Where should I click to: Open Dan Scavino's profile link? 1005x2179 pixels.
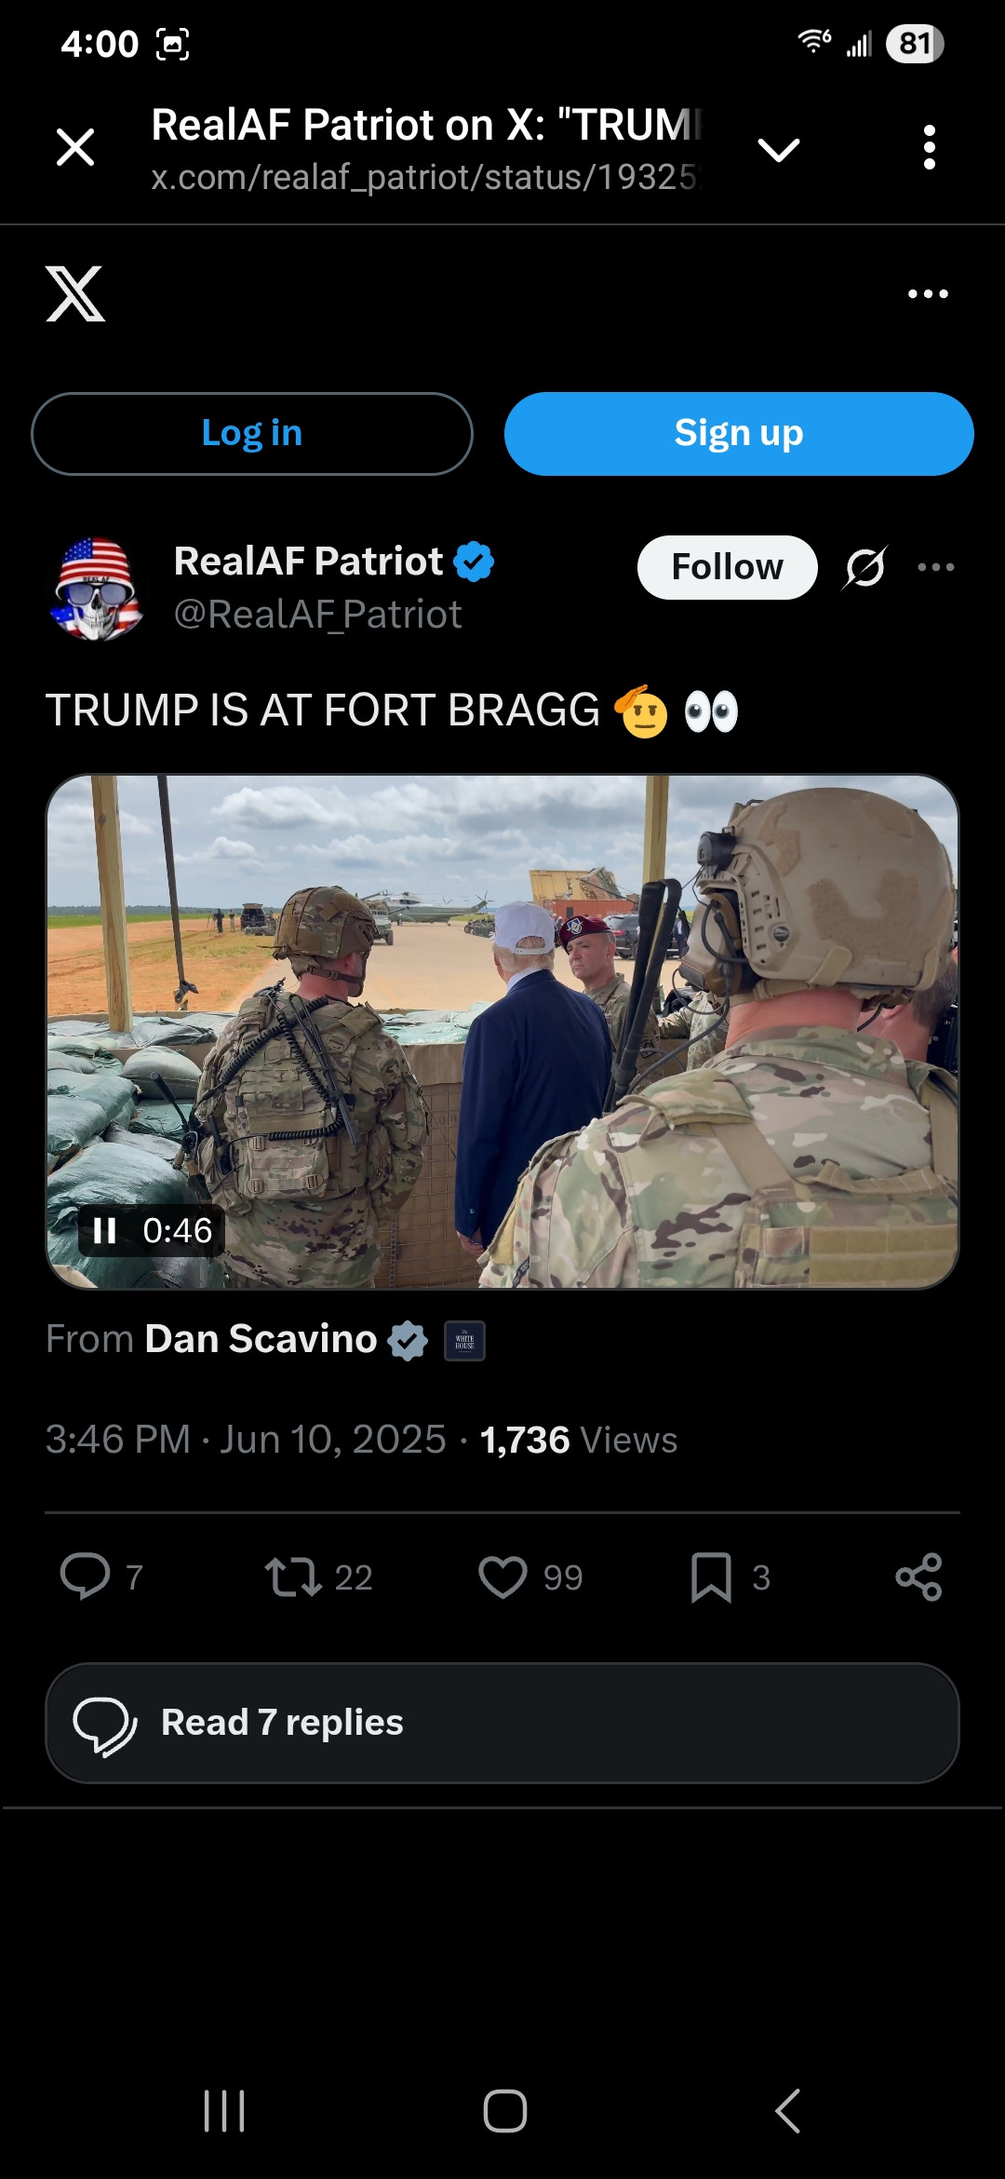point(261,1339)
